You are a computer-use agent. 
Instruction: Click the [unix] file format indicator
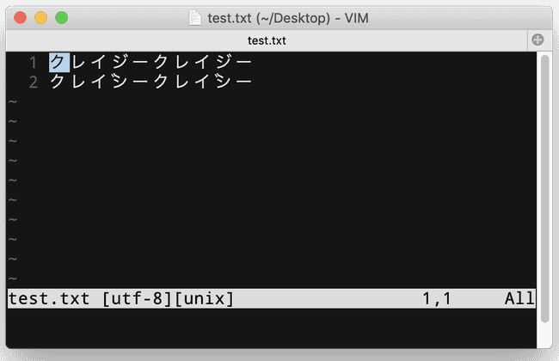click(x=202, y=299)
